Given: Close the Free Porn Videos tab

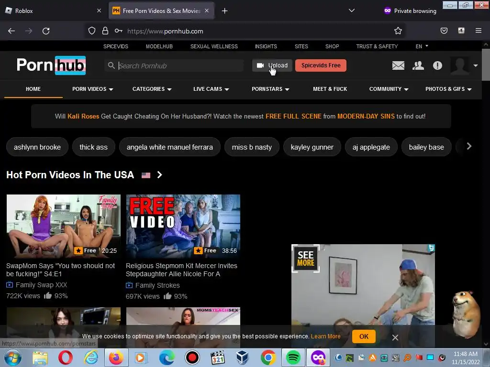Looking at the screenshot, I should (207, 11).
